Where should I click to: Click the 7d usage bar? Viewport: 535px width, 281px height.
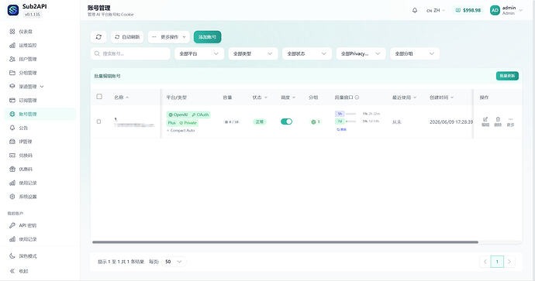tap(350, 122)
